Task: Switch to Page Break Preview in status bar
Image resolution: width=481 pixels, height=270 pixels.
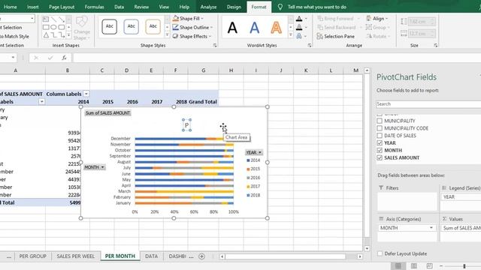Action: tap(429, 265)
